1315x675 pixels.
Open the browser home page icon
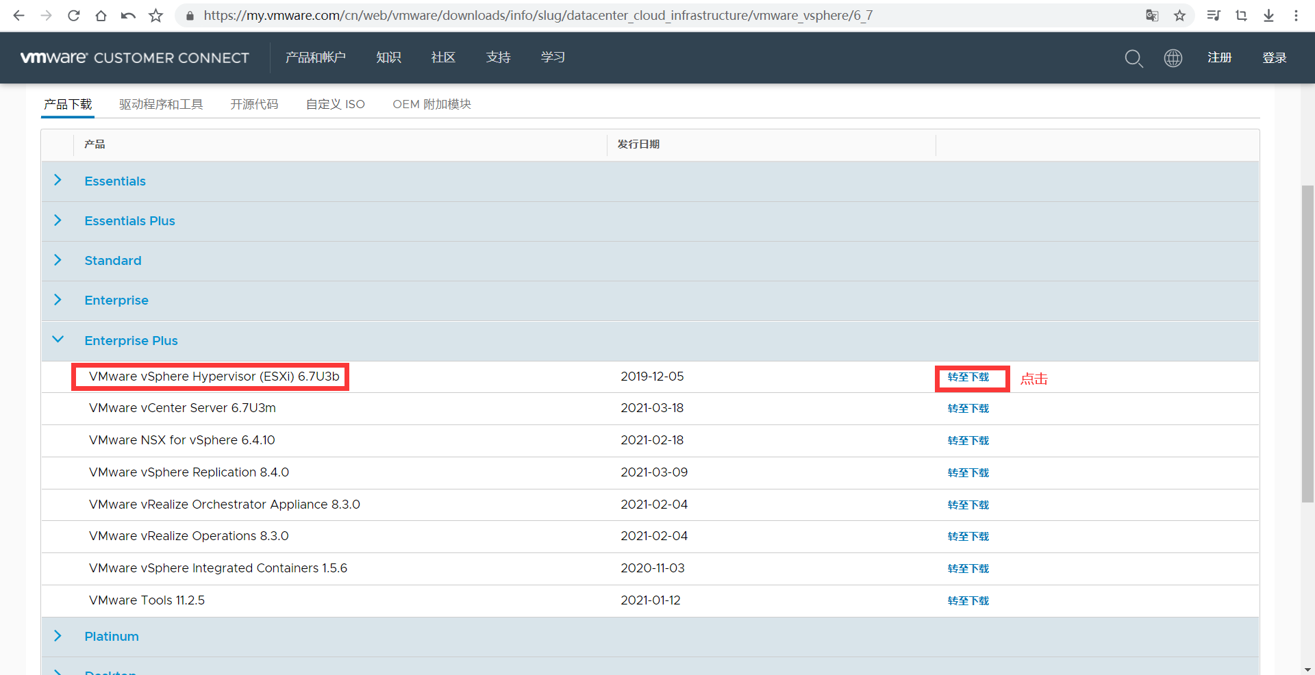tap(101, 15)
